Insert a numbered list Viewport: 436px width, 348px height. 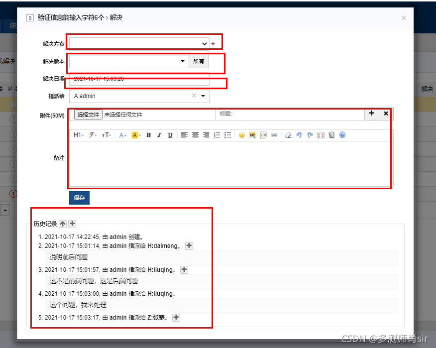coord(217,135)
